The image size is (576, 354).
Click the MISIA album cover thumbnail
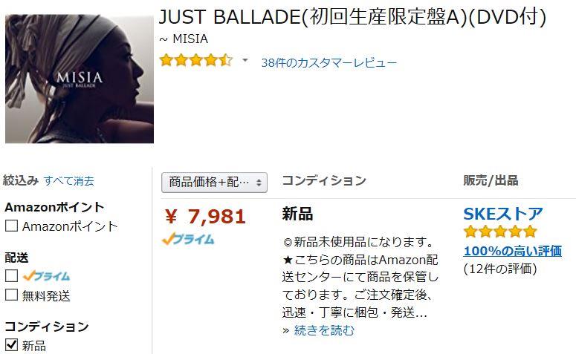(x=80, y=79)
